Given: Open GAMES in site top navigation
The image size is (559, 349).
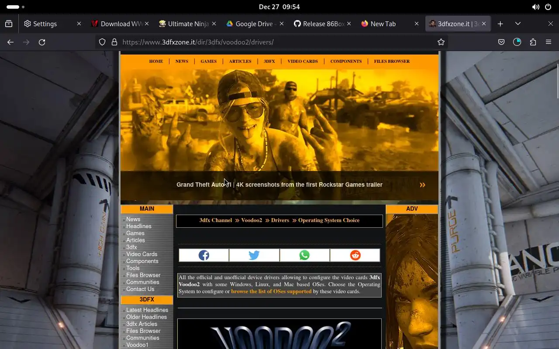Looking at the screenshot, I should (x=208, y=62).
